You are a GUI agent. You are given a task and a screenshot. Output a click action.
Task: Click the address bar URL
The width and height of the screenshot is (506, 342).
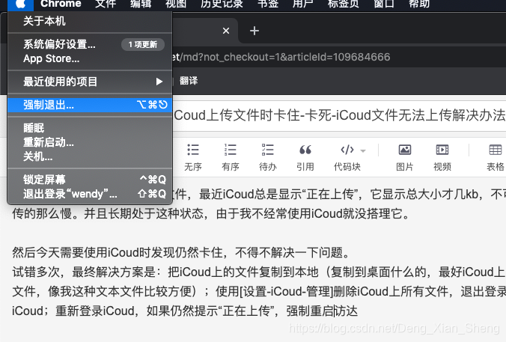[281, 57]
